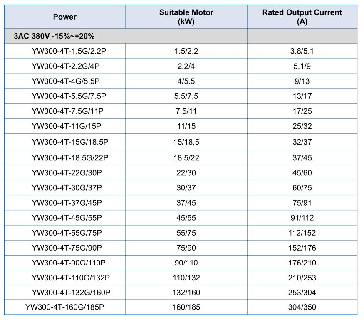Select model YW300-4T-110G/132P
This screenshot has width=364, height=322.
pyautogui.click(x=71, y=278)
